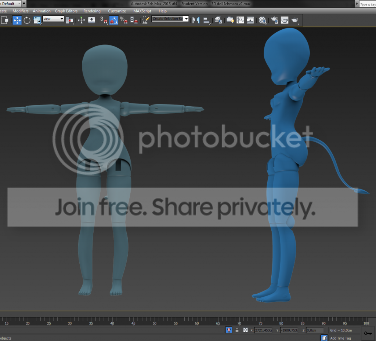Toggle the Selection Lock padlock icon

[x=237, y=330]
